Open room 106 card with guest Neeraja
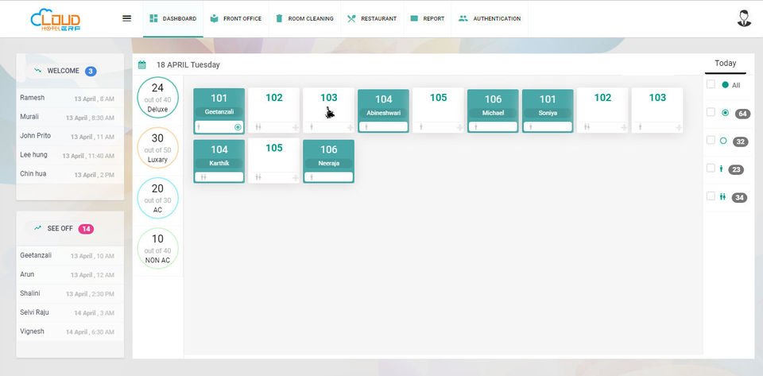This screenshot has width=763, height=376. [x=328, y=161]
